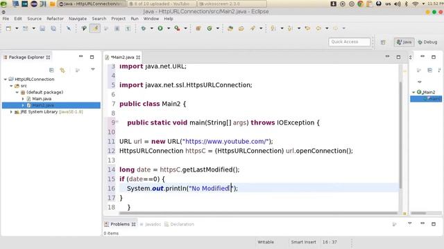444x249 pixels.
Task: Click the Save All toolbar icon
Action: pos(53,28)
